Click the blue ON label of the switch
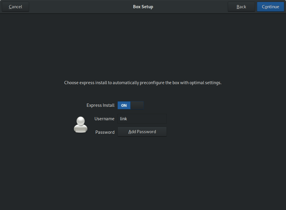The height and width of the screenshot is (210, 286). 124,105
